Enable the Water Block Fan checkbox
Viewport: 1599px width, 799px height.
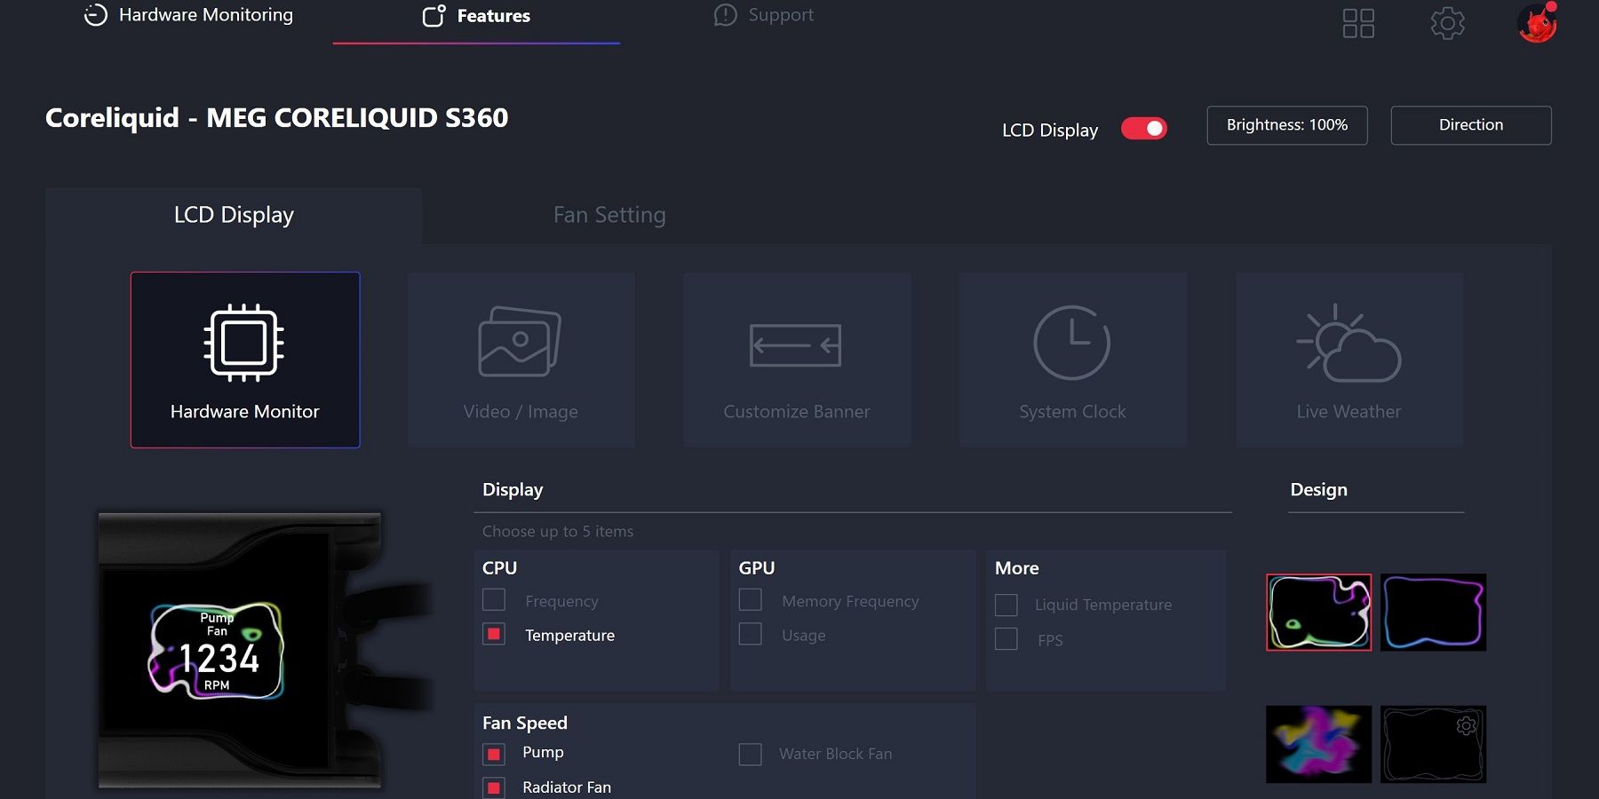(751, 754)
